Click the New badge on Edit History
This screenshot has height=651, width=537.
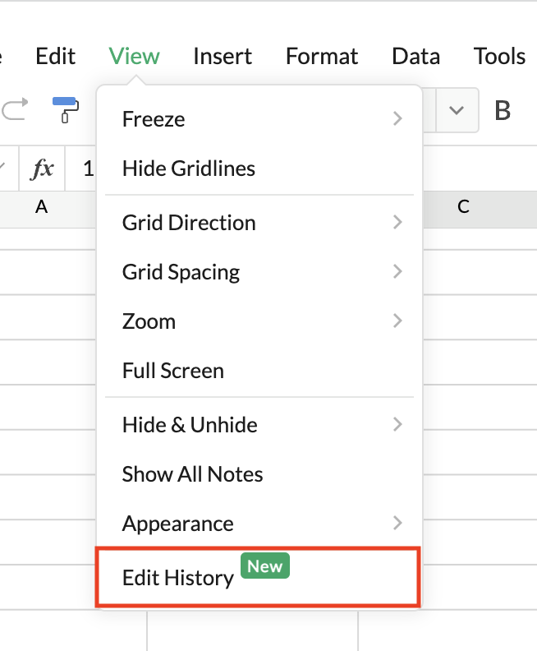pos(264,566)
